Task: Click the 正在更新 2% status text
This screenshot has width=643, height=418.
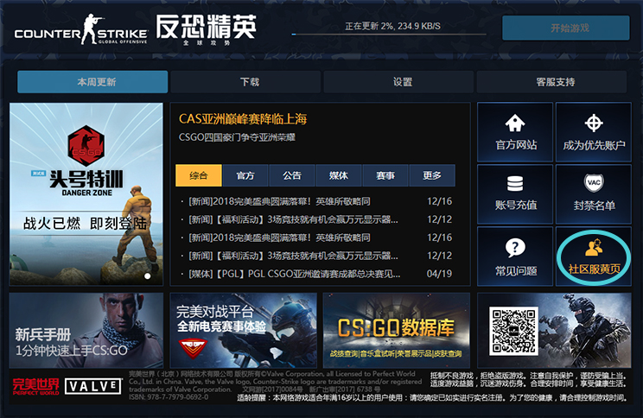Action: coord(392,26)
